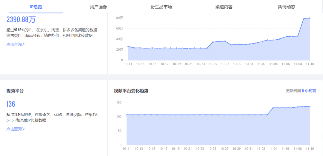
Task: Open the 用户画像 tab
Action: coord(98,7)
